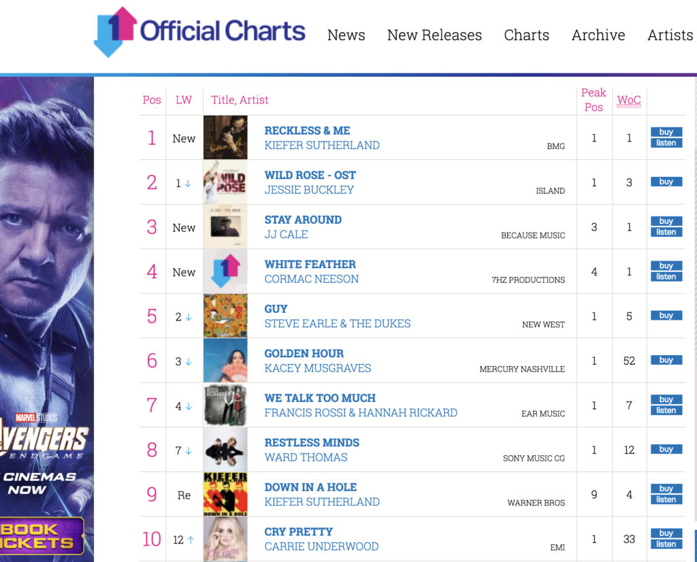This screenshot has height=562, width=697.
Task: Open the News menu item
Action: [346, 35]
